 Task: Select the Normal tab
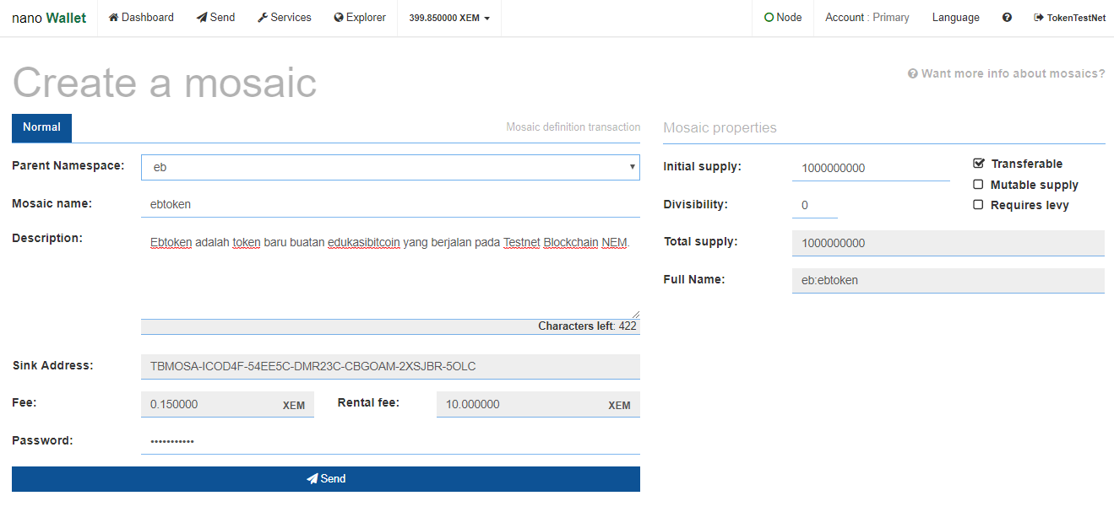pos(41,127)
